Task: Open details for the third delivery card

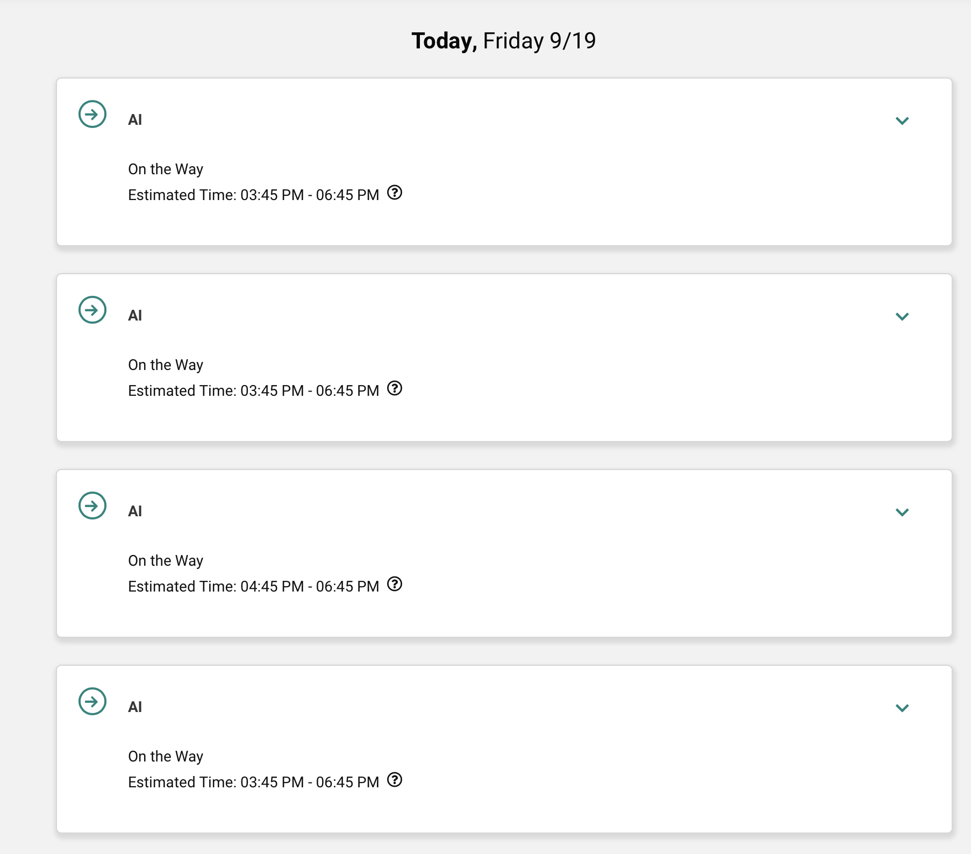Action: (x=903, y=513)
